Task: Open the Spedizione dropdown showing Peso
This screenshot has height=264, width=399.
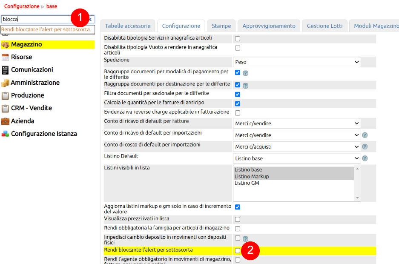Action: (x=297, y=62)
